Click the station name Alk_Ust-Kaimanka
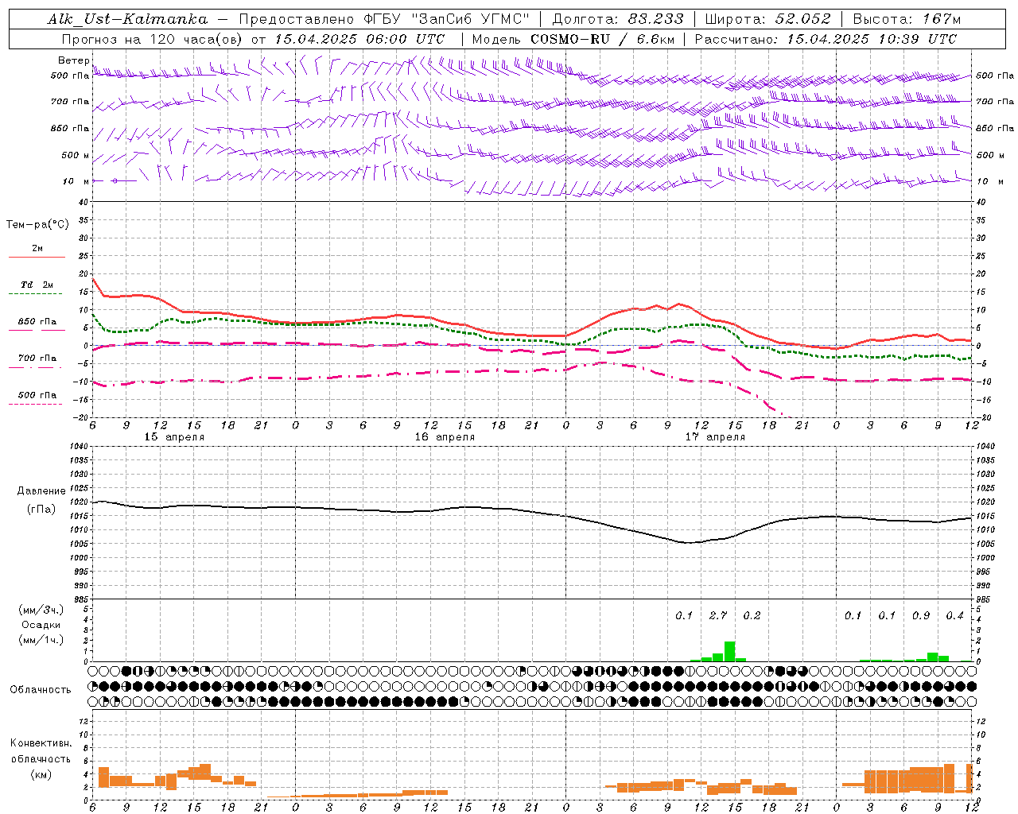The height and width of the screenshot is (814, 1018). click(127, 19)
